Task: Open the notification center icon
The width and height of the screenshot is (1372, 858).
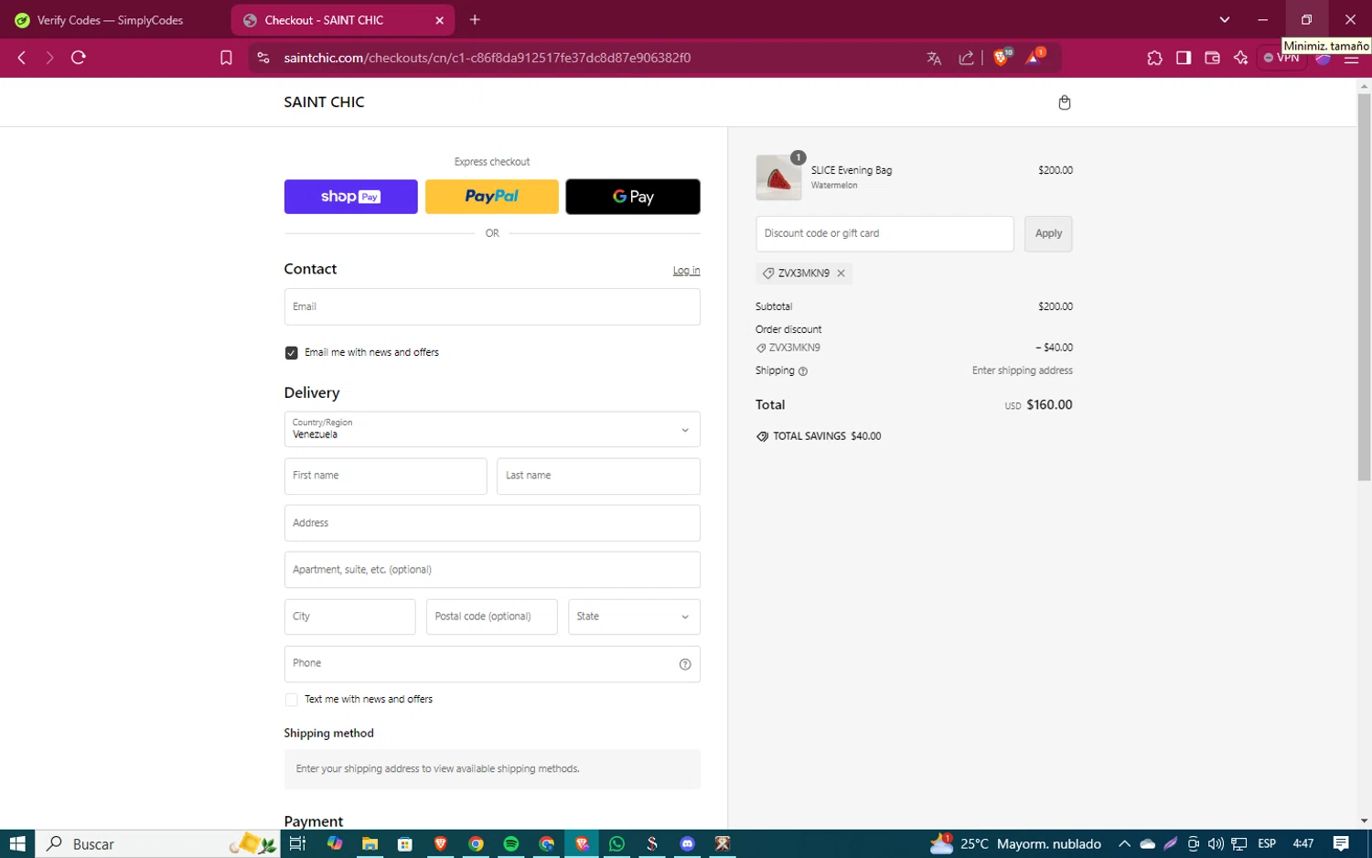Action: [x=1341, y=844]
